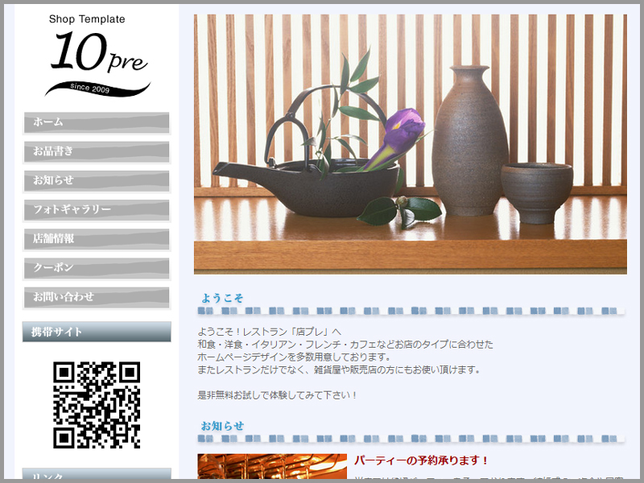
Task: Click the お問い合わせ menu button
Action: click(97, 297)
